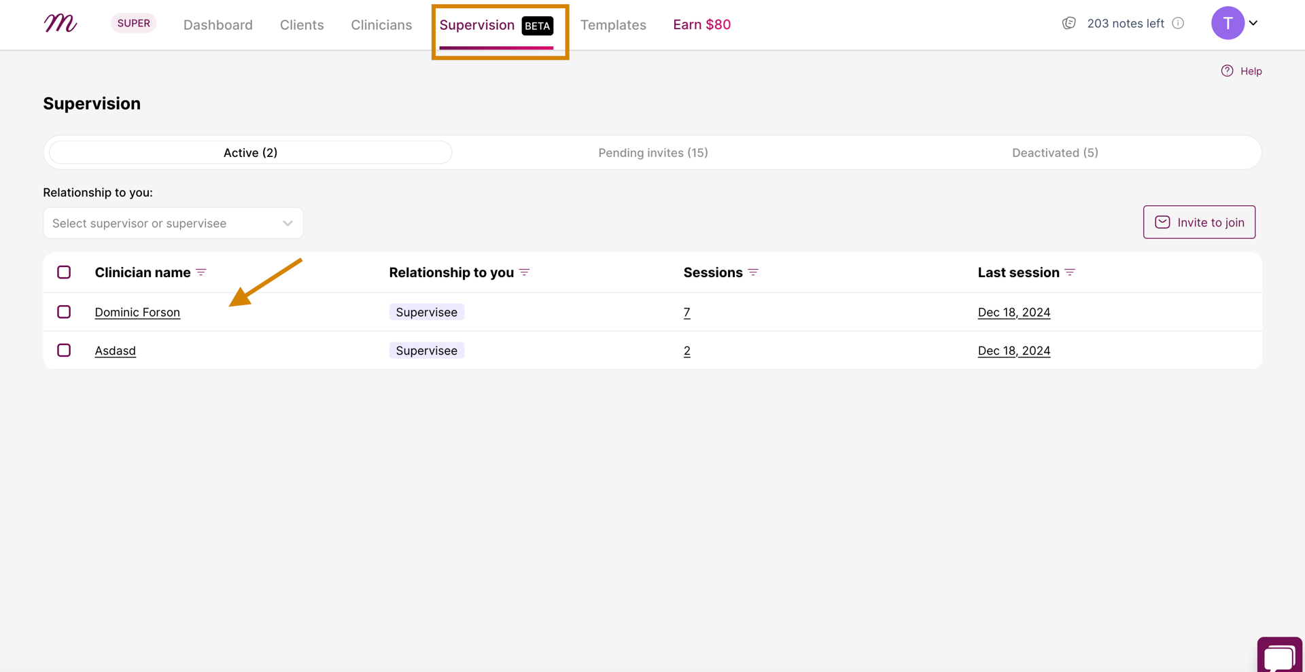Click the Sessions column sort icon

click(753, 272)
